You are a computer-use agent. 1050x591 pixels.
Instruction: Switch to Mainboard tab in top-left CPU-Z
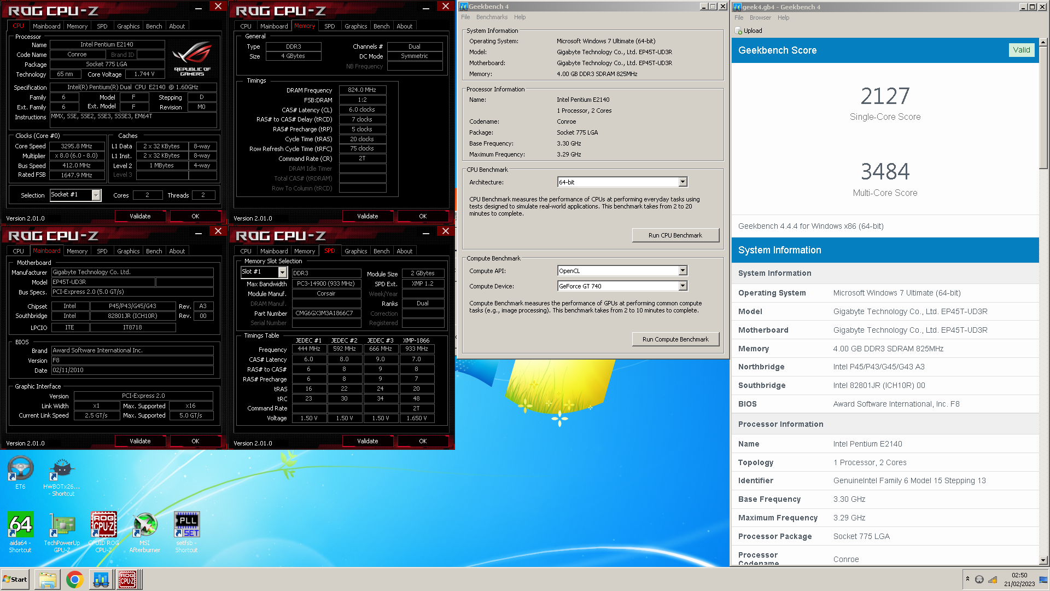pos(46,26)
